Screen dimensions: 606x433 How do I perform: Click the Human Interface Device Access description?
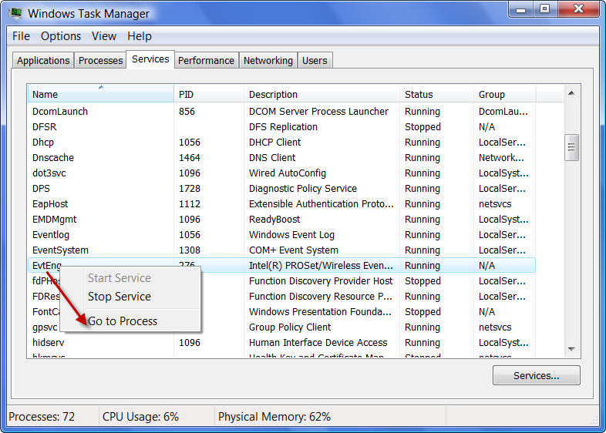(x=318, y=343)
